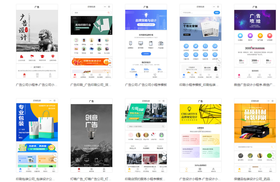Open the search magnifier icon in 广告印刷 header
Viewport: 280px width, 182px height.
[108, 12]
